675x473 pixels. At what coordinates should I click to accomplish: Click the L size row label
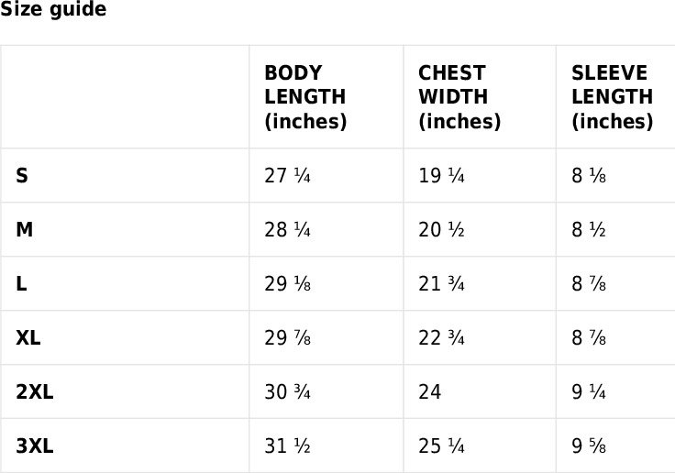[x=21, y=283]
